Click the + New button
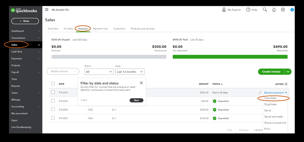Screen dimensions: 304x142 click(25, 21)
